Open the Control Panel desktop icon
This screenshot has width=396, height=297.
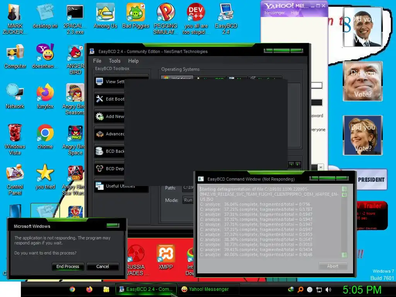(x=15, y=179)
